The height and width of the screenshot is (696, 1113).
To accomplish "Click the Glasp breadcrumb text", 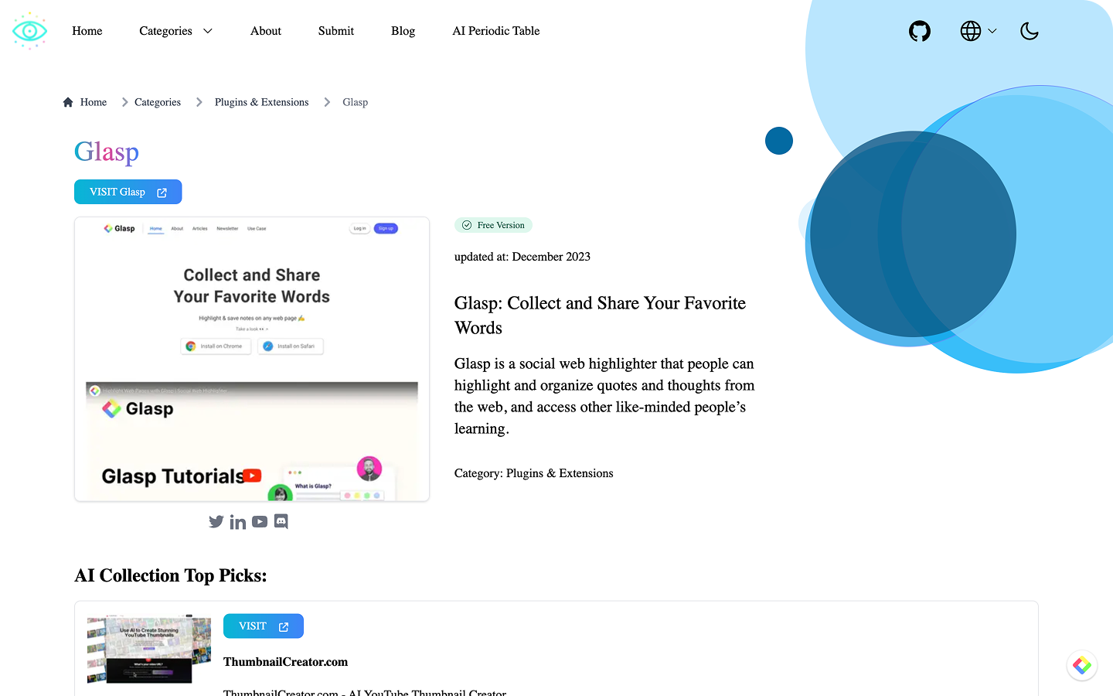I will (x=356, y=102).
